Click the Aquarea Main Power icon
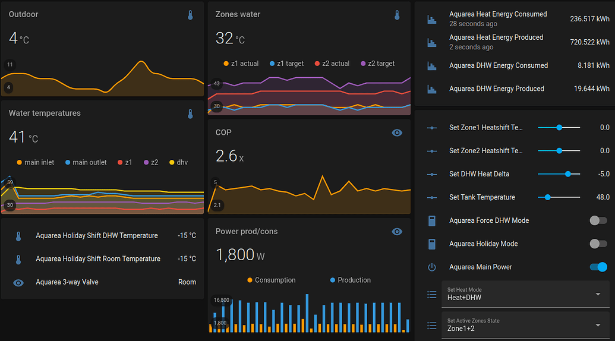The width and height of the screenshot is (615, 341). pos(432,267)
